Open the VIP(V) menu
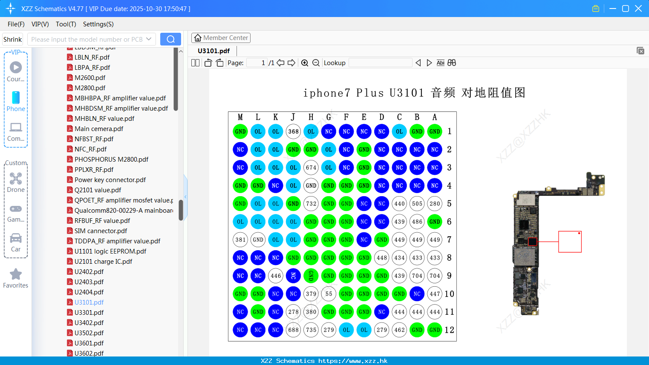649x365 pixels. (x=40, y=24)
